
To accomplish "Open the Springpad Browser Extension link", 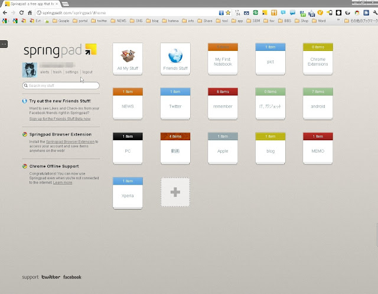I will (70, 142).
